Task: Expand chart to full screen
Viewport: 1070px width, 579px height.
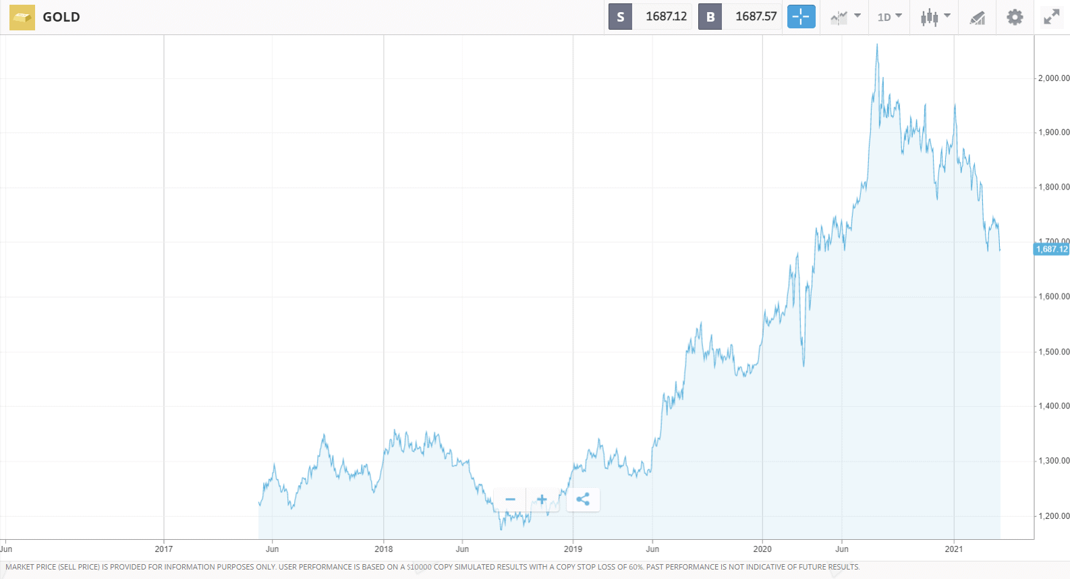Action: [x=1051, y=17]
